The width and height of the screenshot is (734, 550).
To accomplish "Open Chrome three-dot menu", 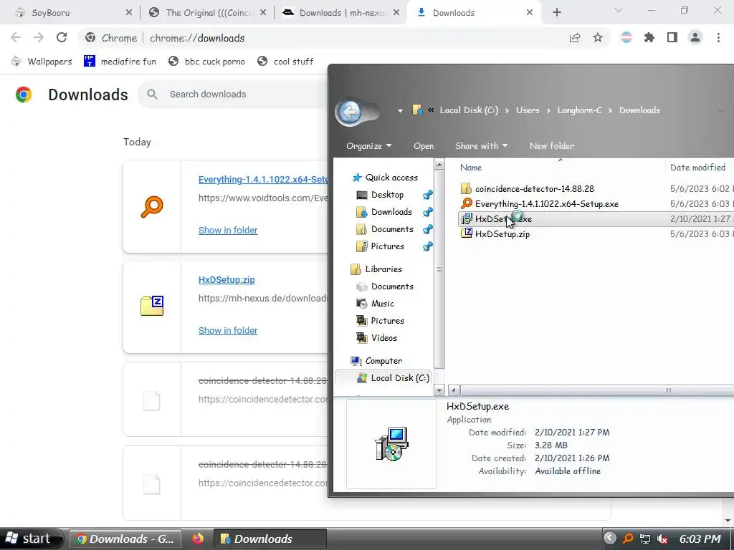I will pos(718,38).
